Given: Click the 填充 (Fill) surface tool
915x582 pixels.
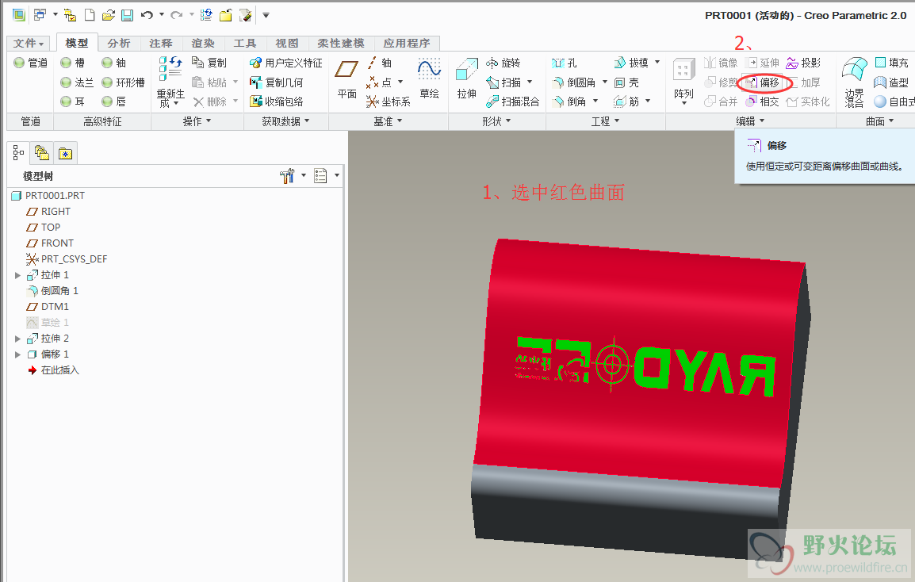Looking at the screenshot, I should pyautogui.click(x=892, y=63).
